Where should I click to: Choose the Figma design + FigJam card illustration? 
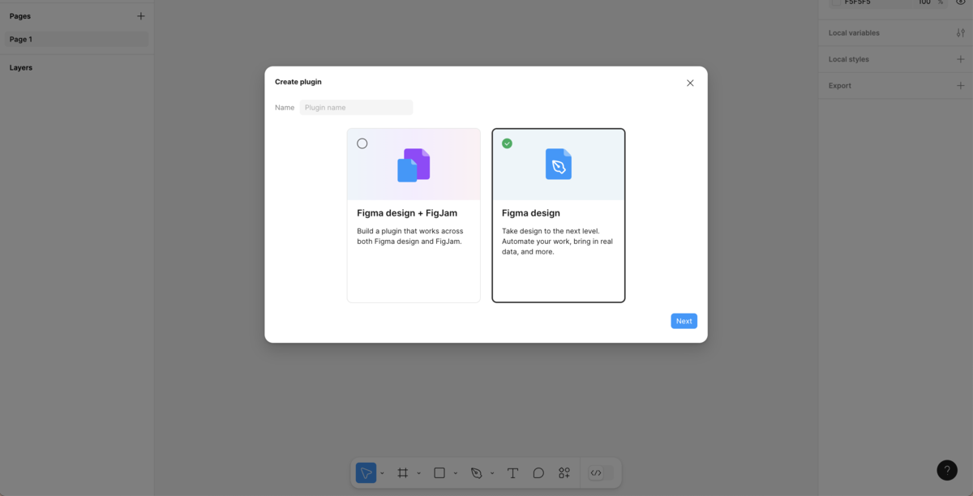tap(414, 165)
